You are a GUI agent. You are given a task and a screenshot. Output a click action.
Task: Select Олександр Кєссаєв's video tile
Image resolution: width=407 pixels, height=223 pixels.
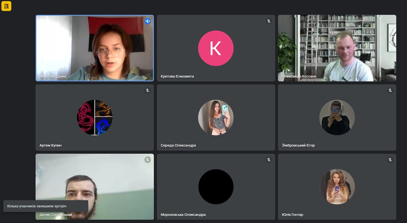[337, 48]
